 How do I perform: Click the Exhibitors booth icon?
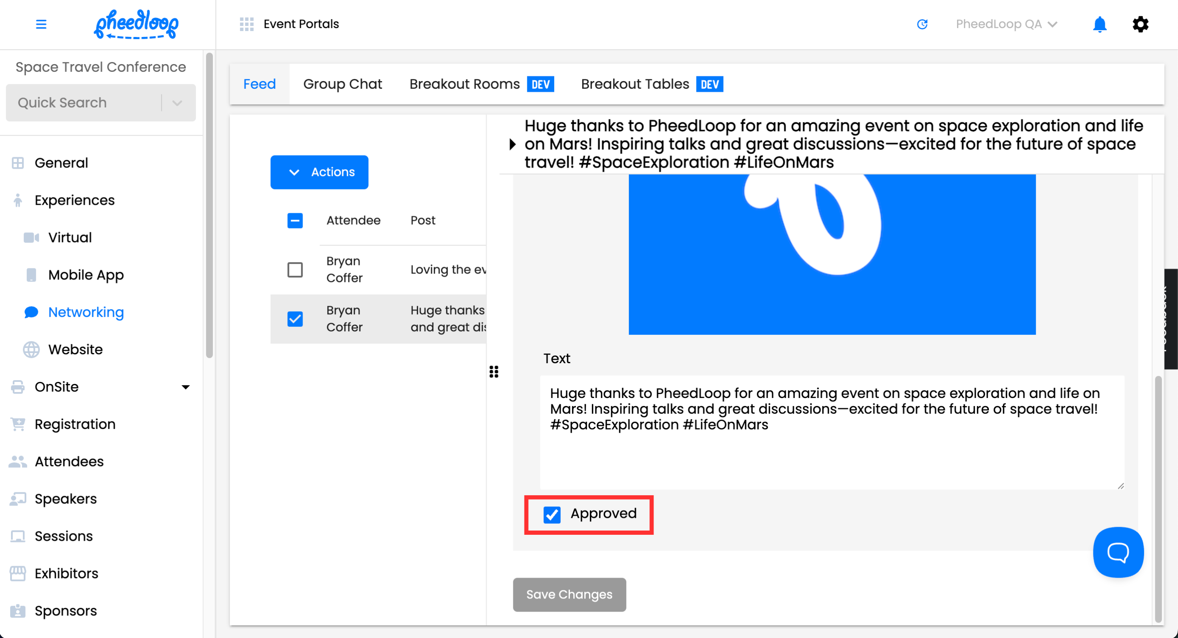coord(18,573)
